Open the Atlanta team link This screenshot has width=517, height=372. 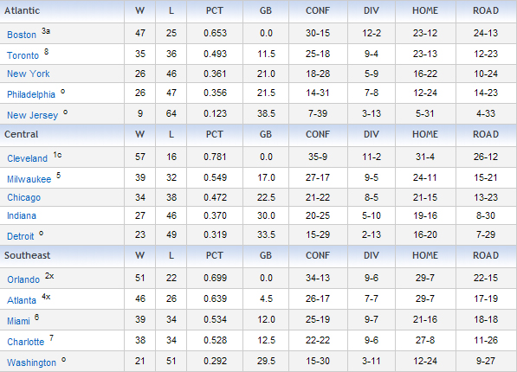click(22, 300)
